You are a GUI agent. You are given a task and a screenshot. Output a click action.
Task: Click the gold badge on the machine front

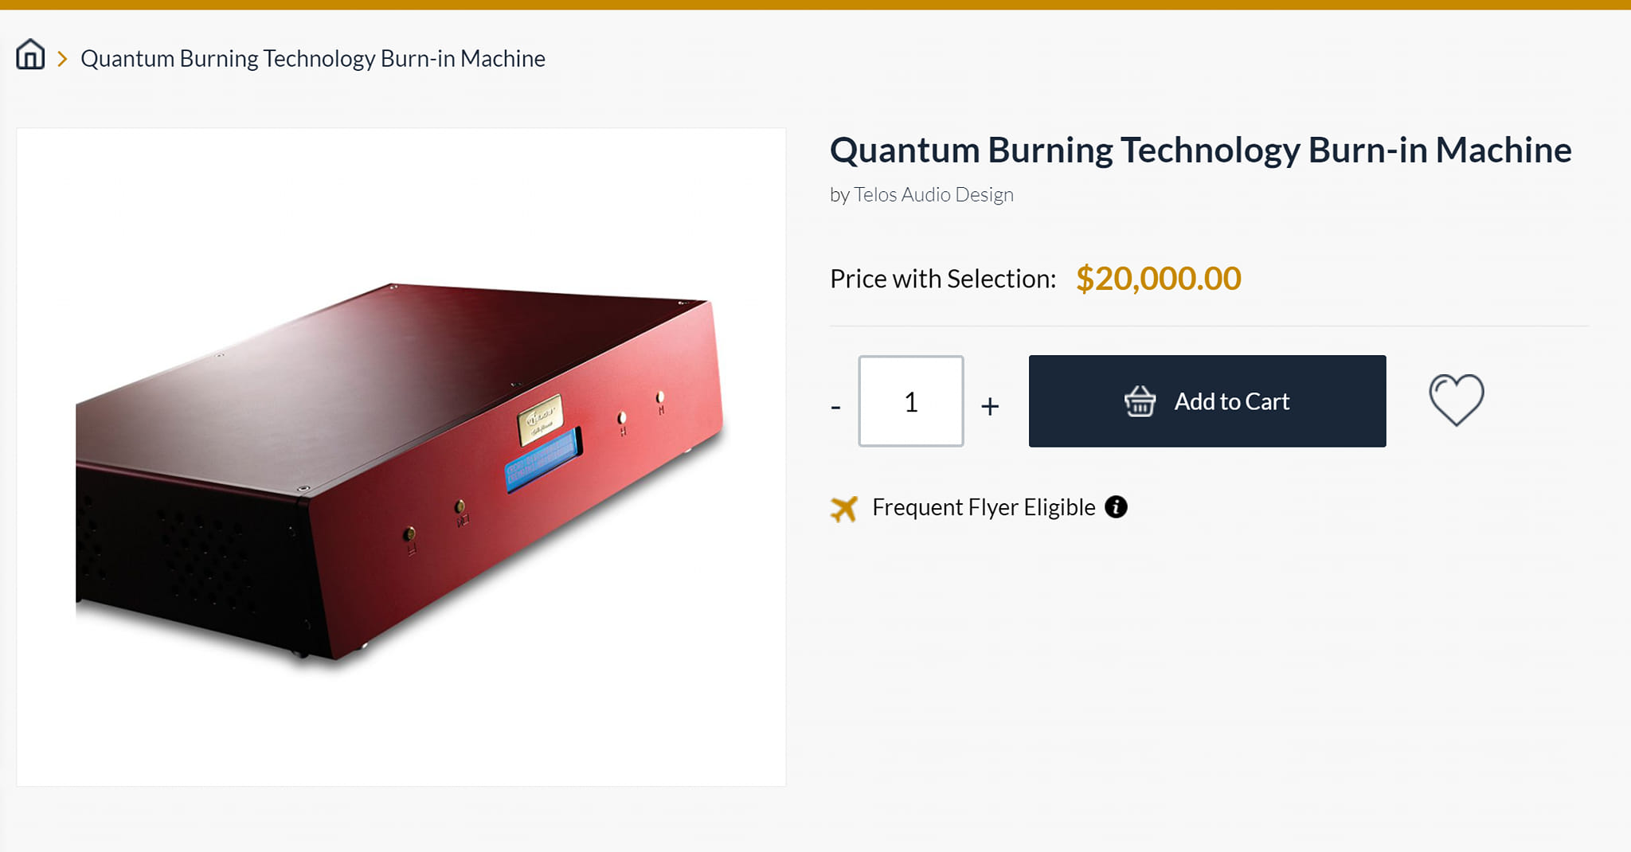pos(540,419)
